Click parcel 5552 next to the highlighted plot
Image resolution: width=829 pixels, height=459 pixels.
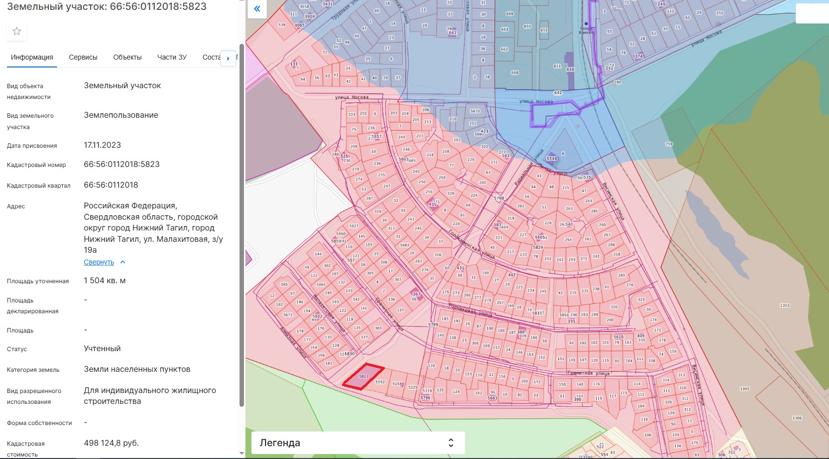tap(380, 382)
